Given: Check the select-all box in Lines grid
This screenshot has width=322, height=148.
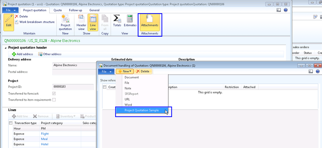Looking at the screenshot, I should [11, 123].
